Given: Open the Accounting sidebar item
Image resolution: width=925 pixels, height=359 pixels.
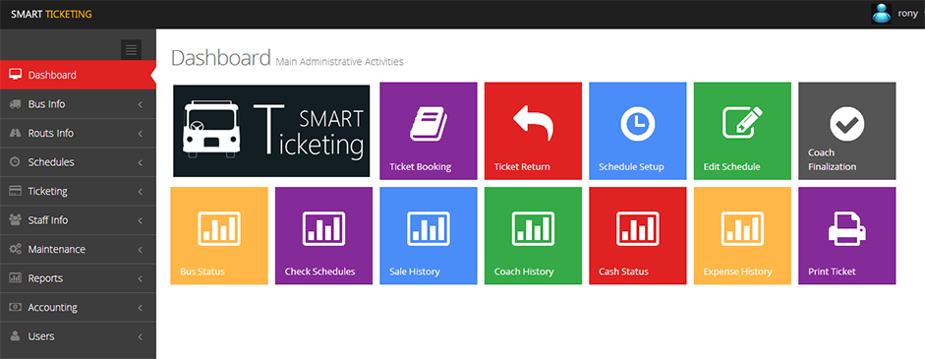Looking at the screenshot, I should point(78,308).
